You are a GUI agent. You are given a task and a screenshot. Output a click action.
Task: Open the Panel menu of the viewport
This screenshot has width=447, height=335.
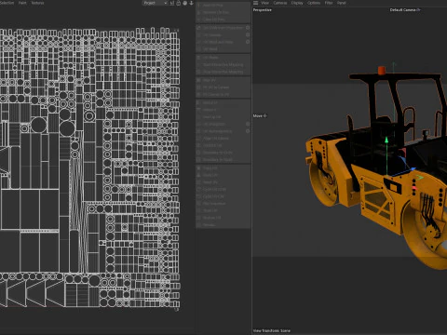pyautogui.click(x=342, y=3)
